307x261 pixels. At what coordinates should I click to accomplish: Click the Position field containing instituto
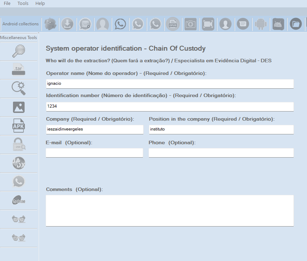click(x=221, y=129)
